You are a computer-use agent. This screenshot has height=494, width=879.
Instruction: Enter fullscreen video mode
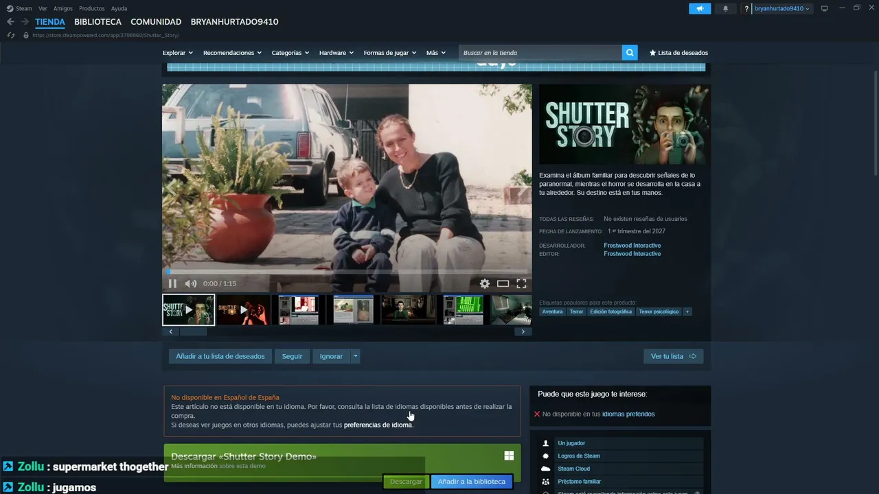coord(522,283)
